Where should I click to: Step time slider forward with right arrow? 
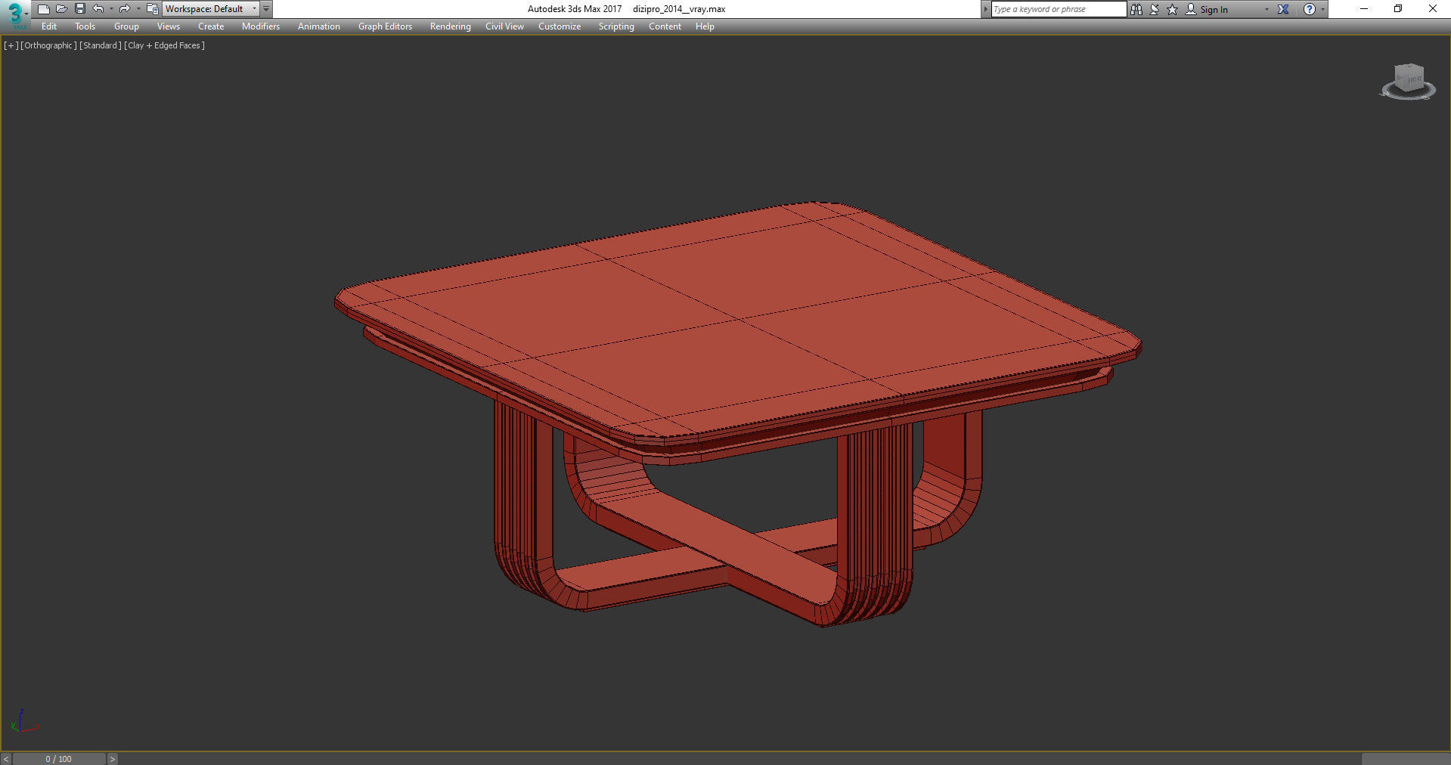pos(112,759)
